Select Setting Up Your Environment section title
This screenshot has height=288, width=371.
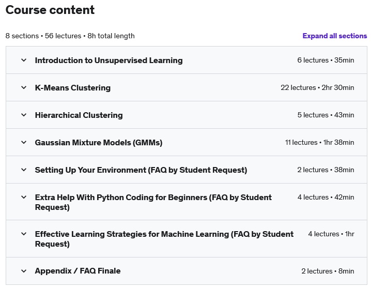pyautogui.click(x=141, y=170)
